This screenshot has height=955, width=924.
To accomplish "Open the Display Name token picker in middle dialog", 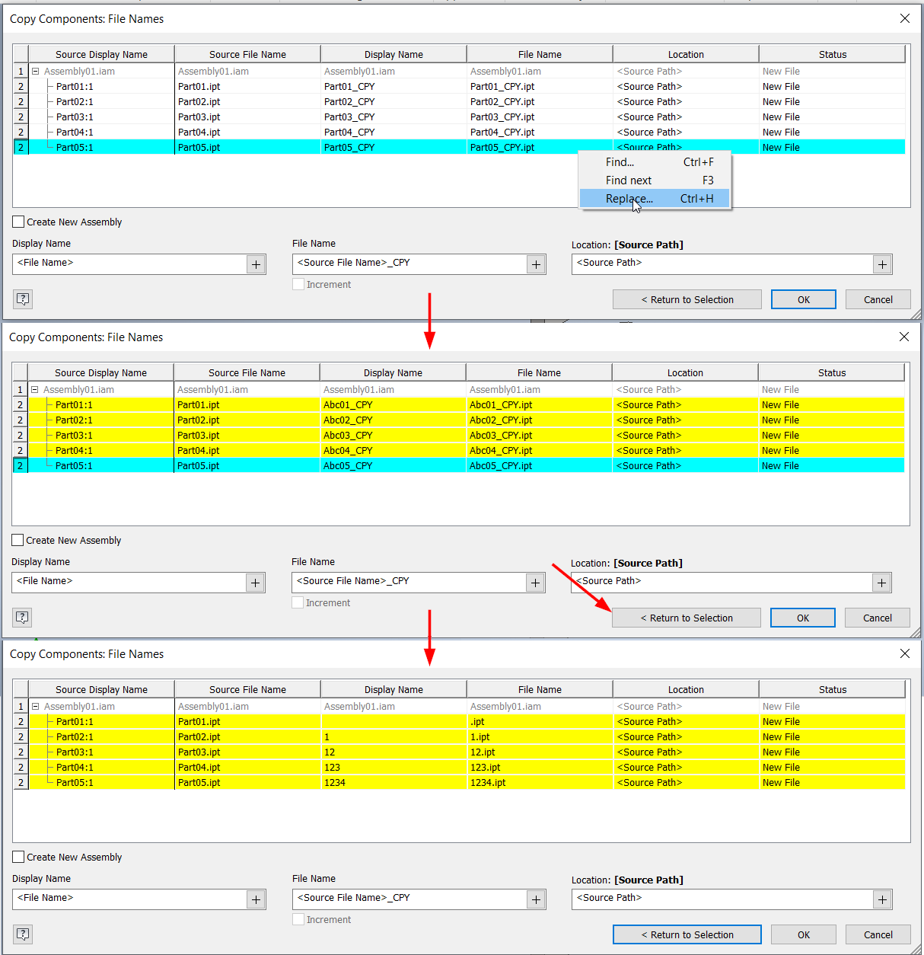I will coord(255,582).
